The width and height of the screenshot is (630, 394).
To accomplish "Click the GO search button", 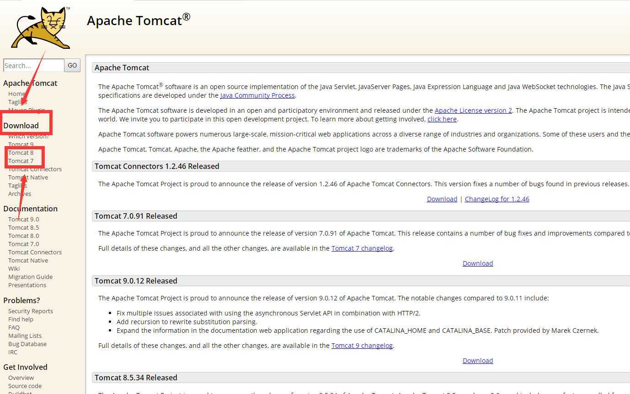I will pos(72,65).
